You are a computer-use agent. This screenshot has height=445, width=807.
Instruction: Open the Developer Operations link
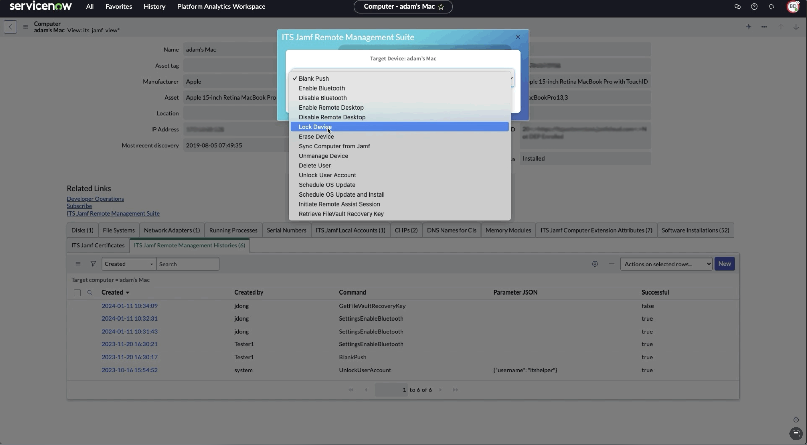95,199
